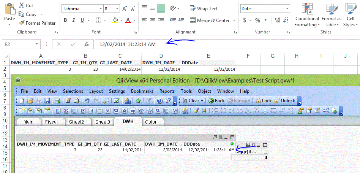Click QlikView Help question mark icon
Image resolution: width=360 pixels, height=173 pixels.
click(x=159, y=101)
